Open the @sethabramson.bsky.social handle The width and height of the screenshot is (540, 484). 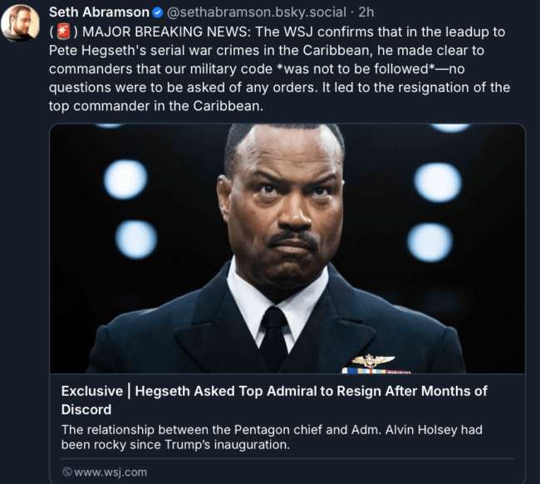(257, 12)
